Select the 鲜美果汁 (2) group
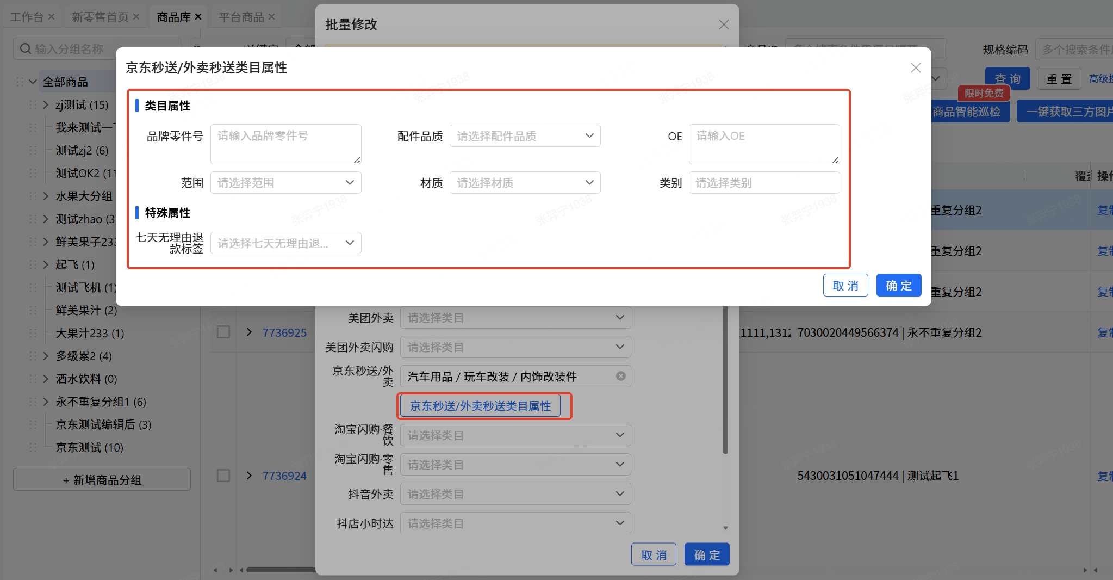The width and height of the screenshot is (1113, 580). point(86,310)
